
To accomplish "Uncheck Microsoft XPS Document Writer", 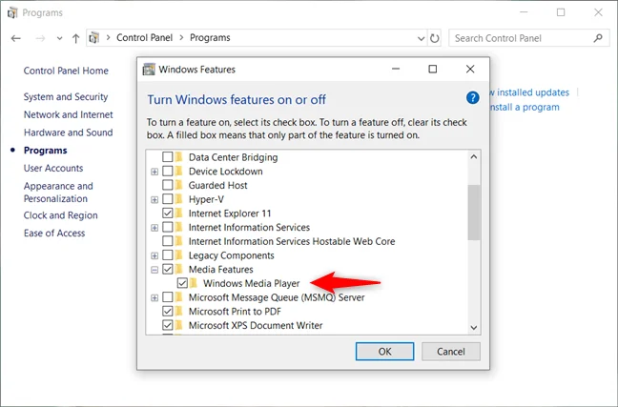I will tap(168, 325).
